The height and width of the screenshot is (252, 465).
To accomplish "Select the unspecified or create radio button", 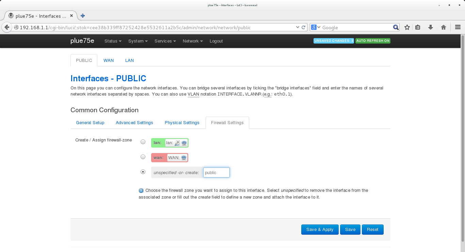I will coord(143,172).
